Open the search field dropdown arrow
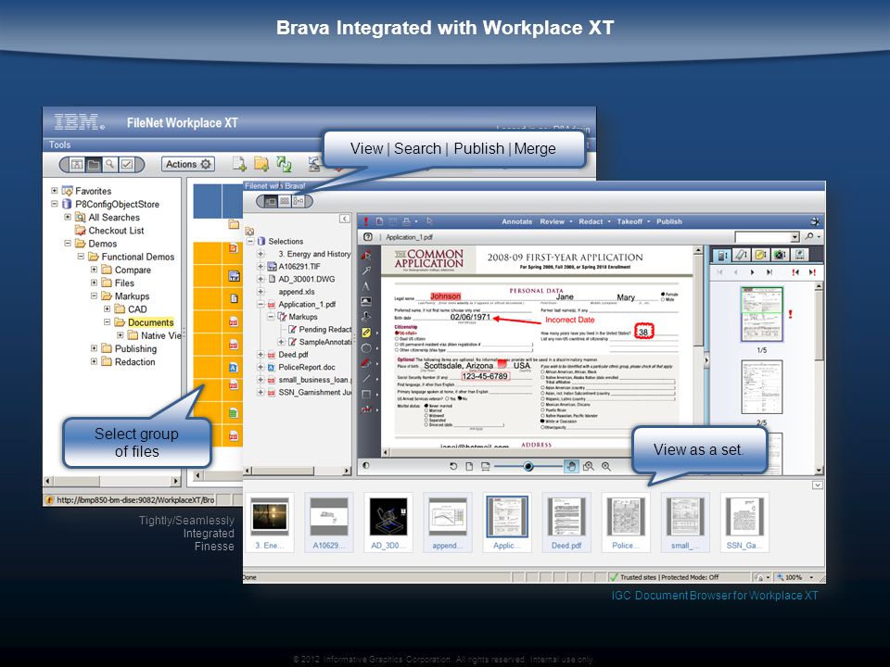This screenshot has height=667, width=890. 795,237
